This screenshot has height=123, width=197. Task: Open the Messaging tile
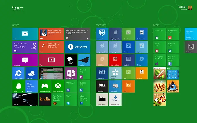click(25, 60)
